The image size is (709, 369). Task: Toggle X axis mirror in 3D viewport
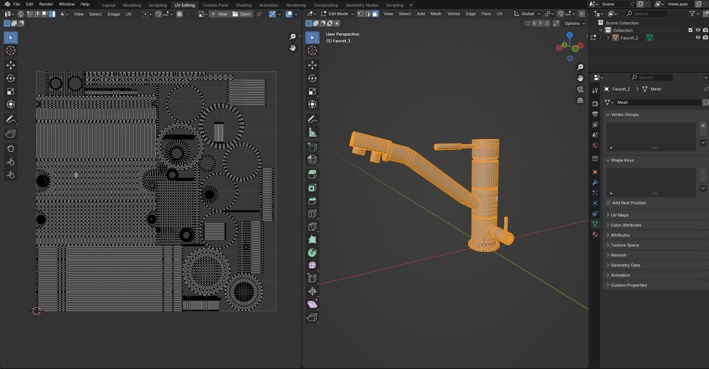[x=534, y=23]
